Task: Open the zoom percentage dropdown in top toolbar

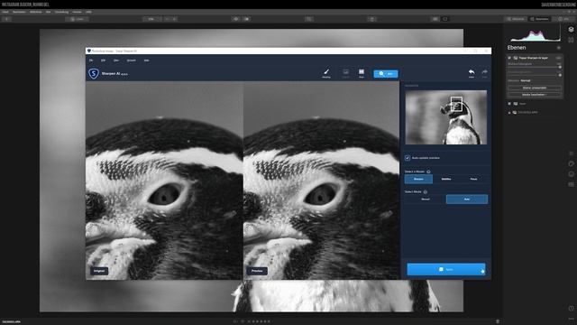Action: 152,19
